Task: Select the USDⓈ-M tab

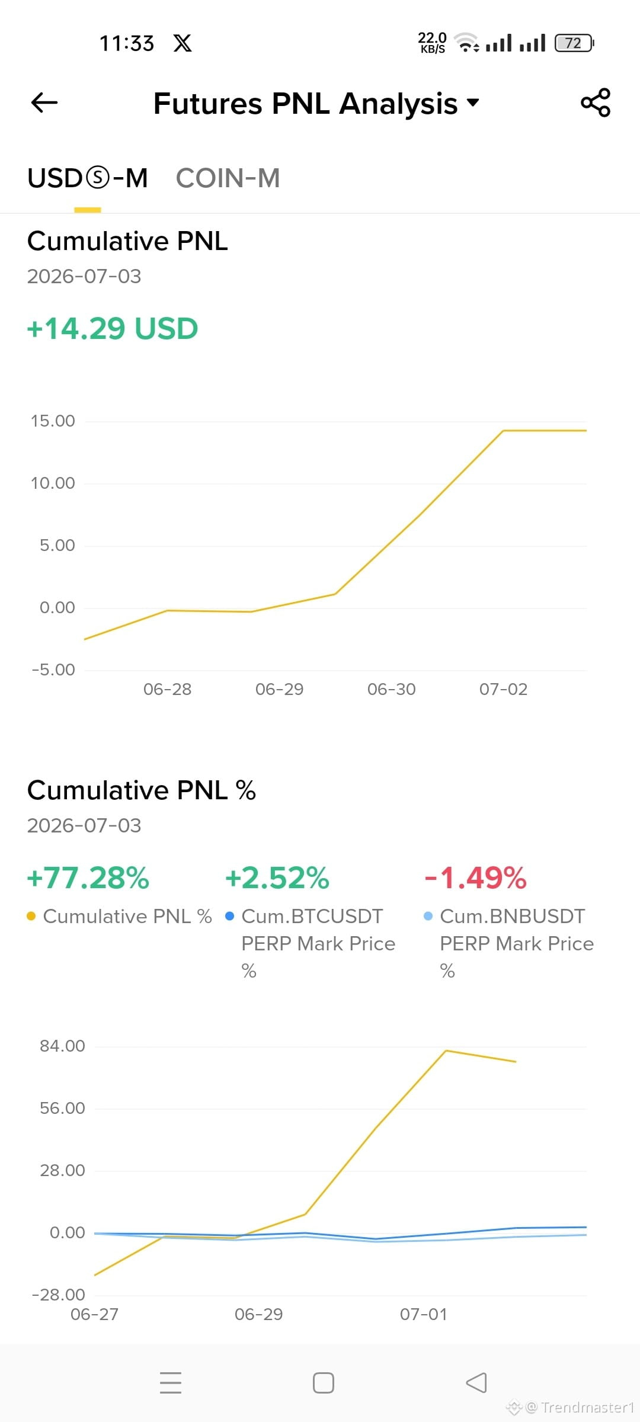Action: click(x=88, y=178)
